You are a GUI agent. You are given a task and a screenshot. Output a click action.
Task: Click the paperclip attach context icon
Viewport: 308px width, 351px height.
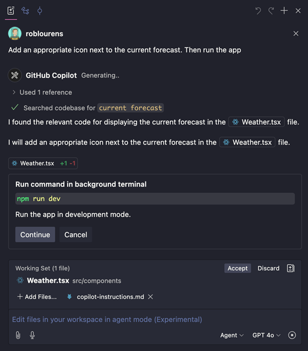pos(18,335)
